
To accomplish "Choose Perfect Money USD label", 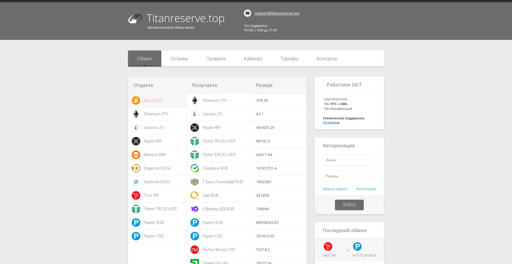I will (219, 250).
